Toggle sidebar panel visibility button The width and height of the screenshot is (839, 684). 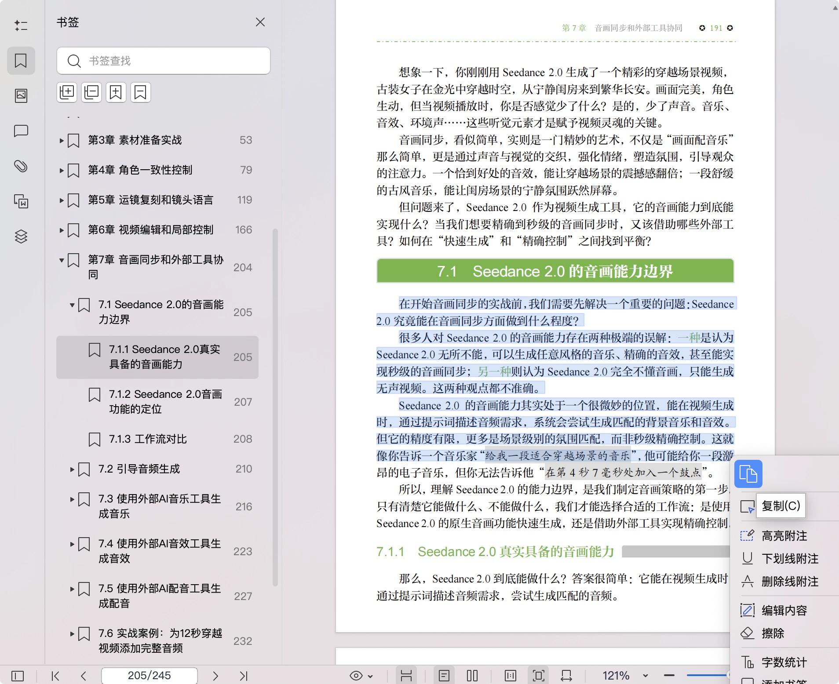tap(18, 675)
